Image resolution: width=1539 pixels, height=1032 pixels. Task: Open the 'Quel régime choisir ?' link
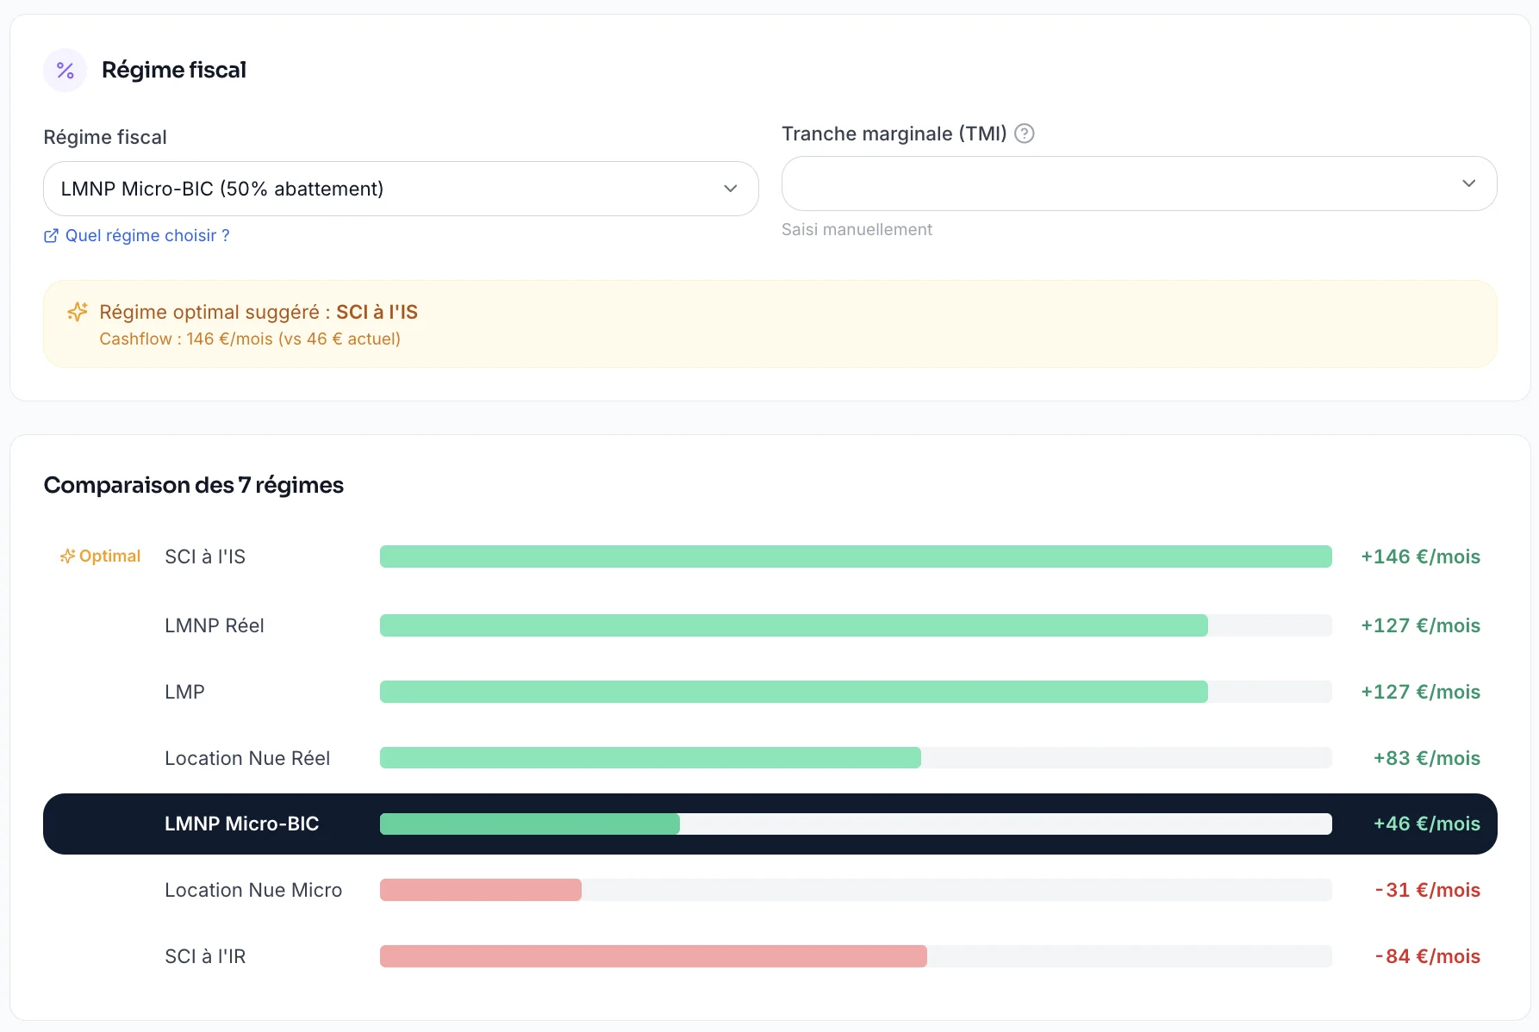(147, 236)
